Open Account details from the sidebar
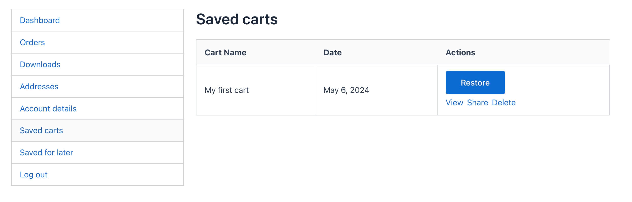The image size is (632, 202). (x=48, y=109)
